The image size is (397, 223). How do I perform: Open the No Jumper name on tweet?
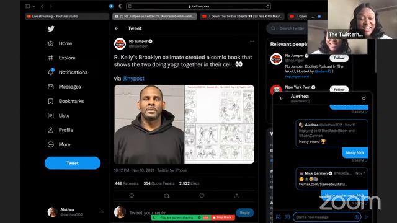(x=138, y=42)
